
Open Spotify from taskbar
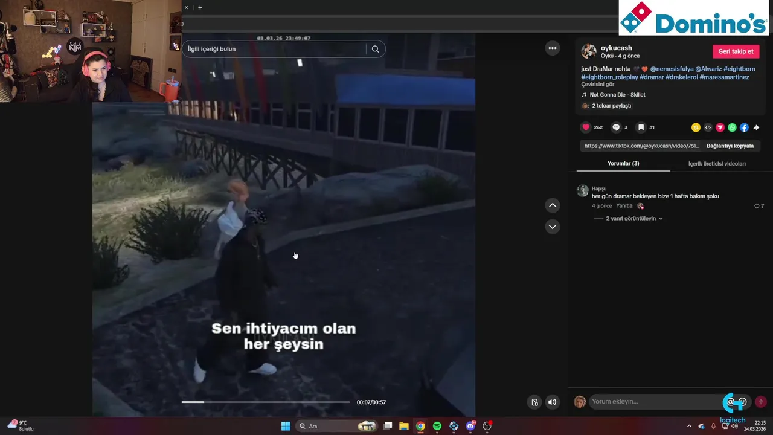[437, 426]
